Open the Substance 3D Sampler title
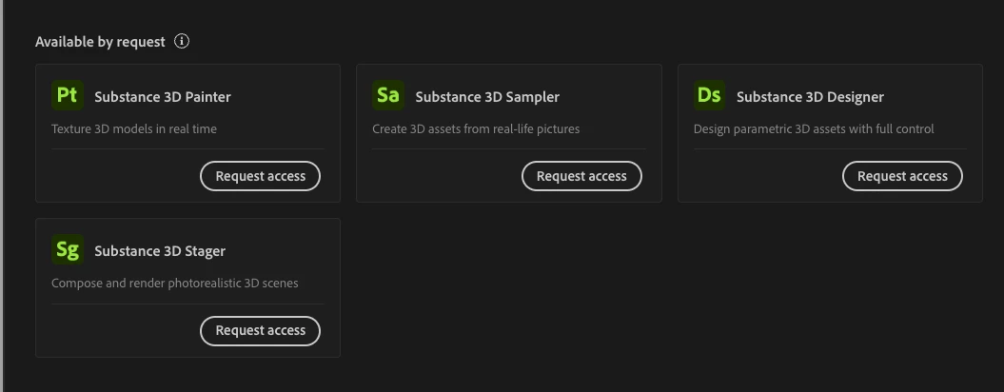The height and width of the screenshot is (392, 1004). coord(487,97)
